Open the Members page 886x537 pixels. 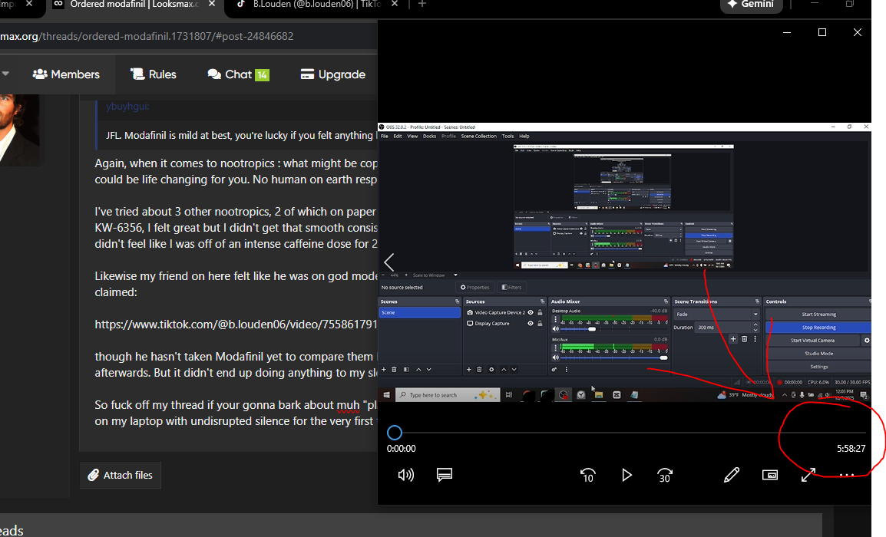pyautogui.click(x=66, y=74)
